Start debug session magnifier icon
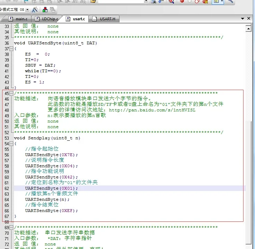This screenshot has width=255, height=249. click(x=171, y=2)
